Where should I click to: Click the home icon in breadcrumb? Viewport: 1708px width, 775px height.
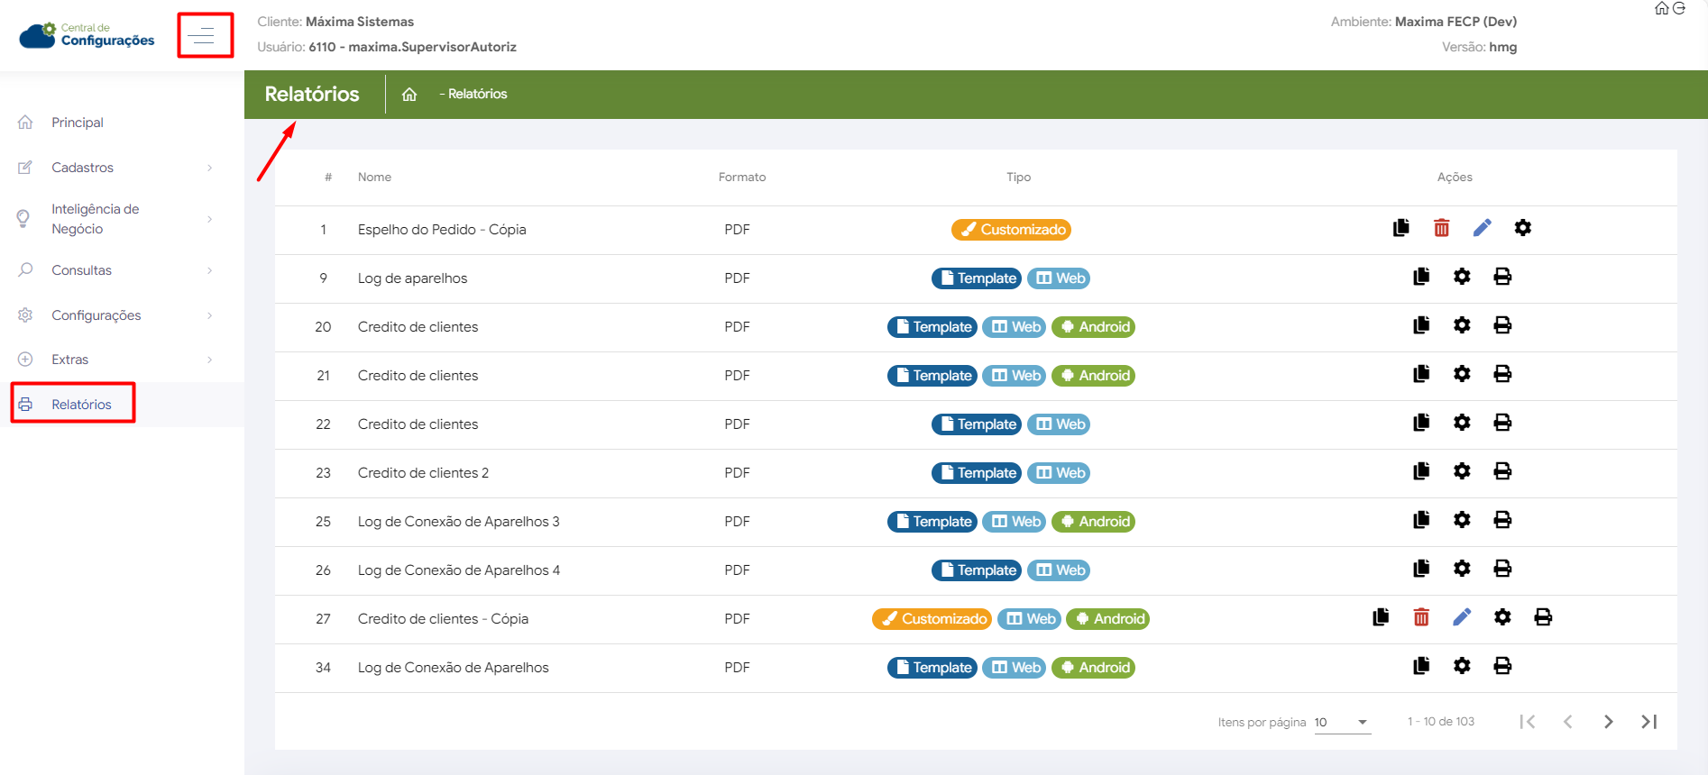409,95
